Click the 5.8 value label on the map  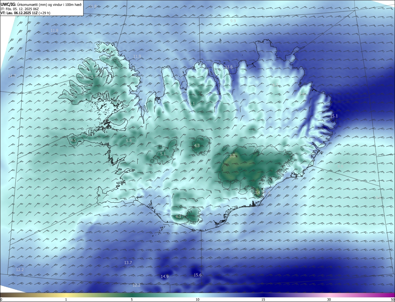tap(129, 141)
